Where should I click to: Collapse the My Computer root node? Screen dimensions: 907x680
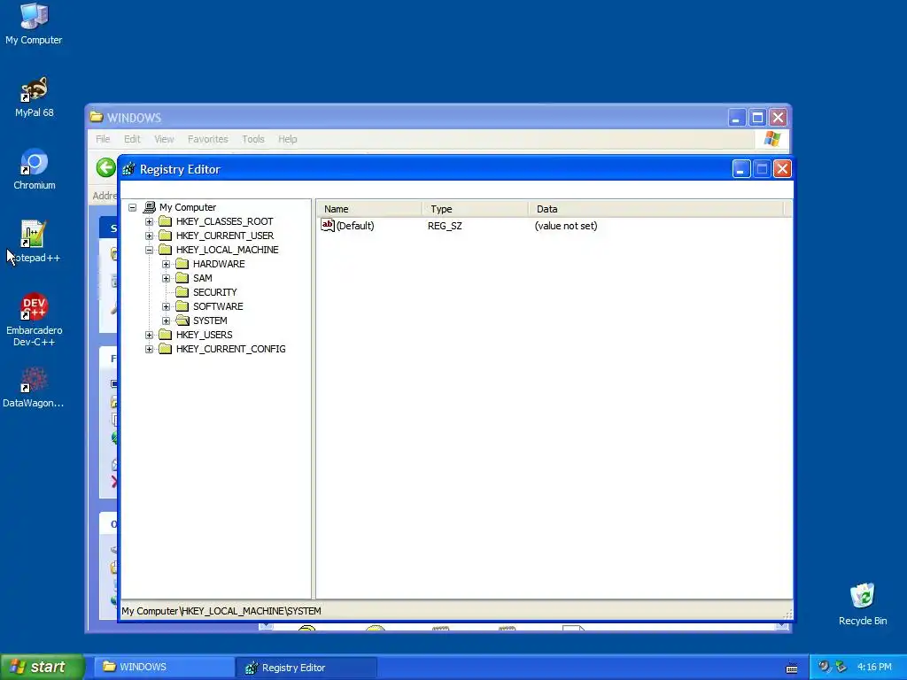coord(133,207)
